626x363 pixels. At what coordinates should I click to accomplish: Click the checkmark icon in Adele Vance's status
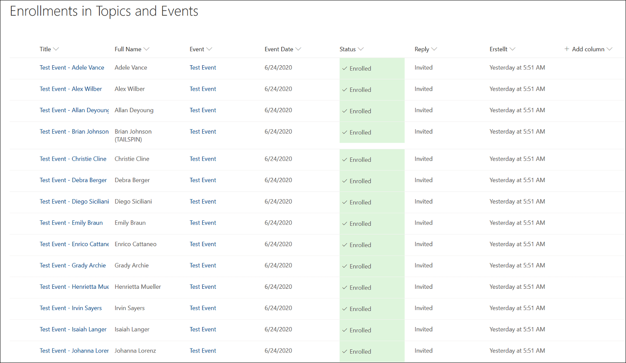345,68
